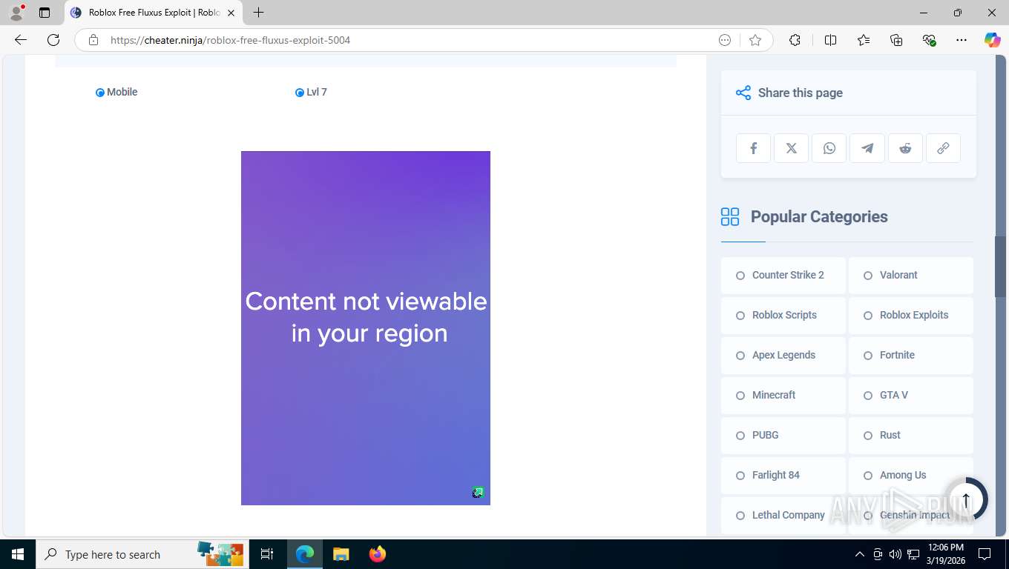Click the 'Mobile' feature label
This screenshot has width=1009, height=569.
click(122, 92)
